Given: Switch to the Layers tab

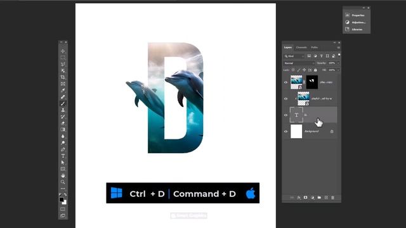Looking at the screenshot, I should click(288, 47).
